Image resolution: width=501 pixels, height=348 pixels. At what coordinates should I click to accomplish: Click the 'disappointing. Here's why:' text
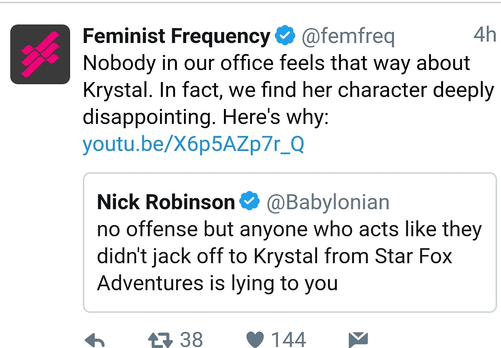pos(205,118)
